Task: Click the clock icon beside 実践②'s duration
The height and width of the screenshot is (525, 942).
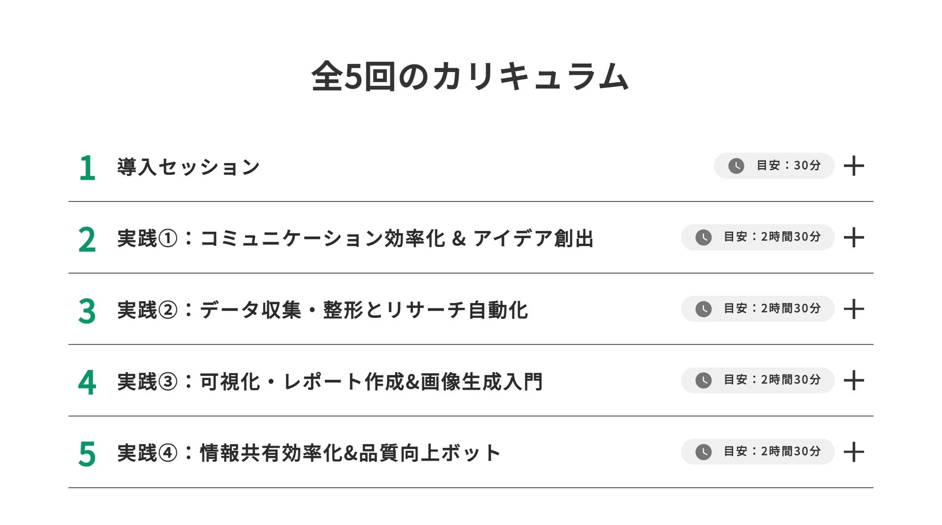Action: pyautogui.click(x=703, y=309)
